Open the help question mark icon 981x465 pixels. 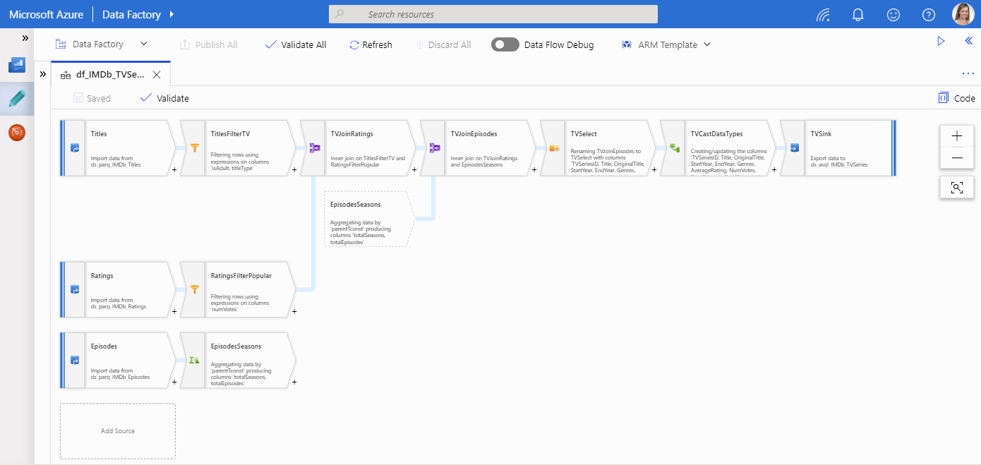pyautogui.click(x=929, y=14)
